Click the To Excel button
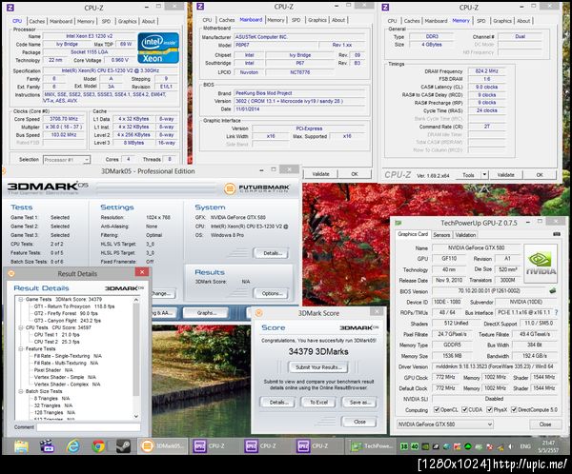The image size is (572, 474). (x=318, y=402)
